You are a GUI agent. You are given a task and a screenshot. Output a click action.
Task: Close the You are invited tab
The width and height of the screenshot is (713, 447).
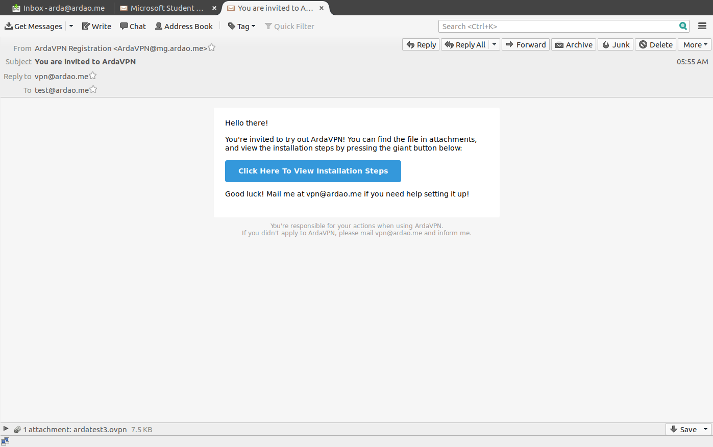(x=322, y=8)
